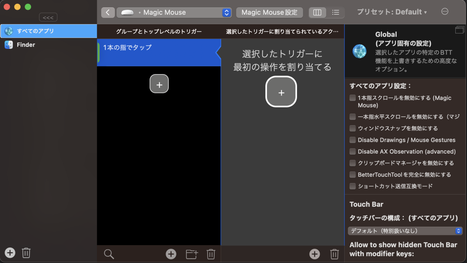The height and width of the screenshot is (263, 467).
Task: Open the デフォルト（特別扱いなし）dropdown
Action: point(405,231)
